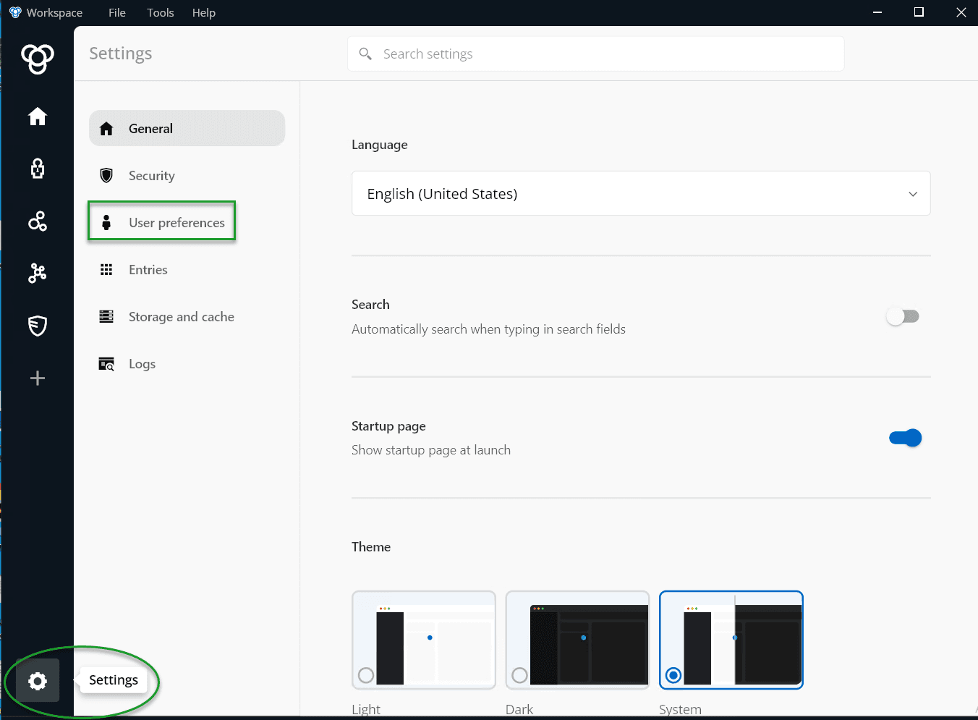Open the padlock icon in sidebar
Image resolution: width=978 pixels, height=720 pixels.
(x=38, y=169)
